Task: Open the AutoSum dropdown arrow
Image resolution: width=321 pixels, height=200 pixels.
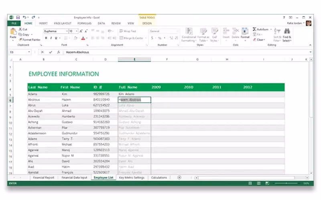Action: (x=271, y=29)
